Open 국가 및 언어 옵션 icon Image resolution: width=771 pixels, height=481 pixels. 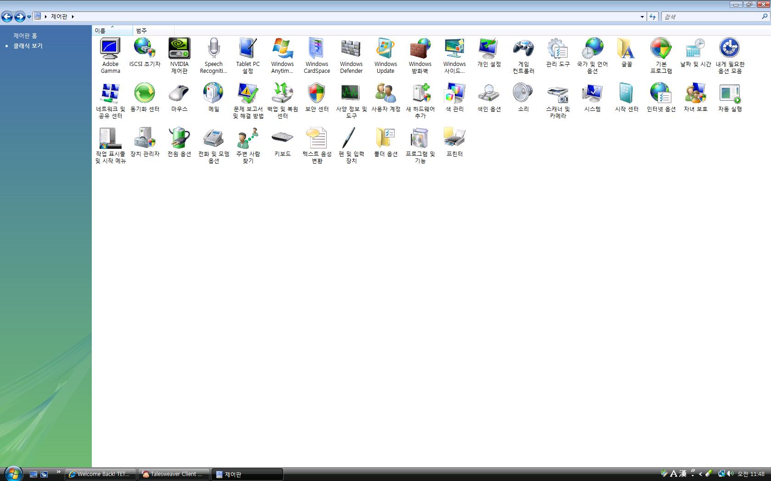[x=592, y=49]
